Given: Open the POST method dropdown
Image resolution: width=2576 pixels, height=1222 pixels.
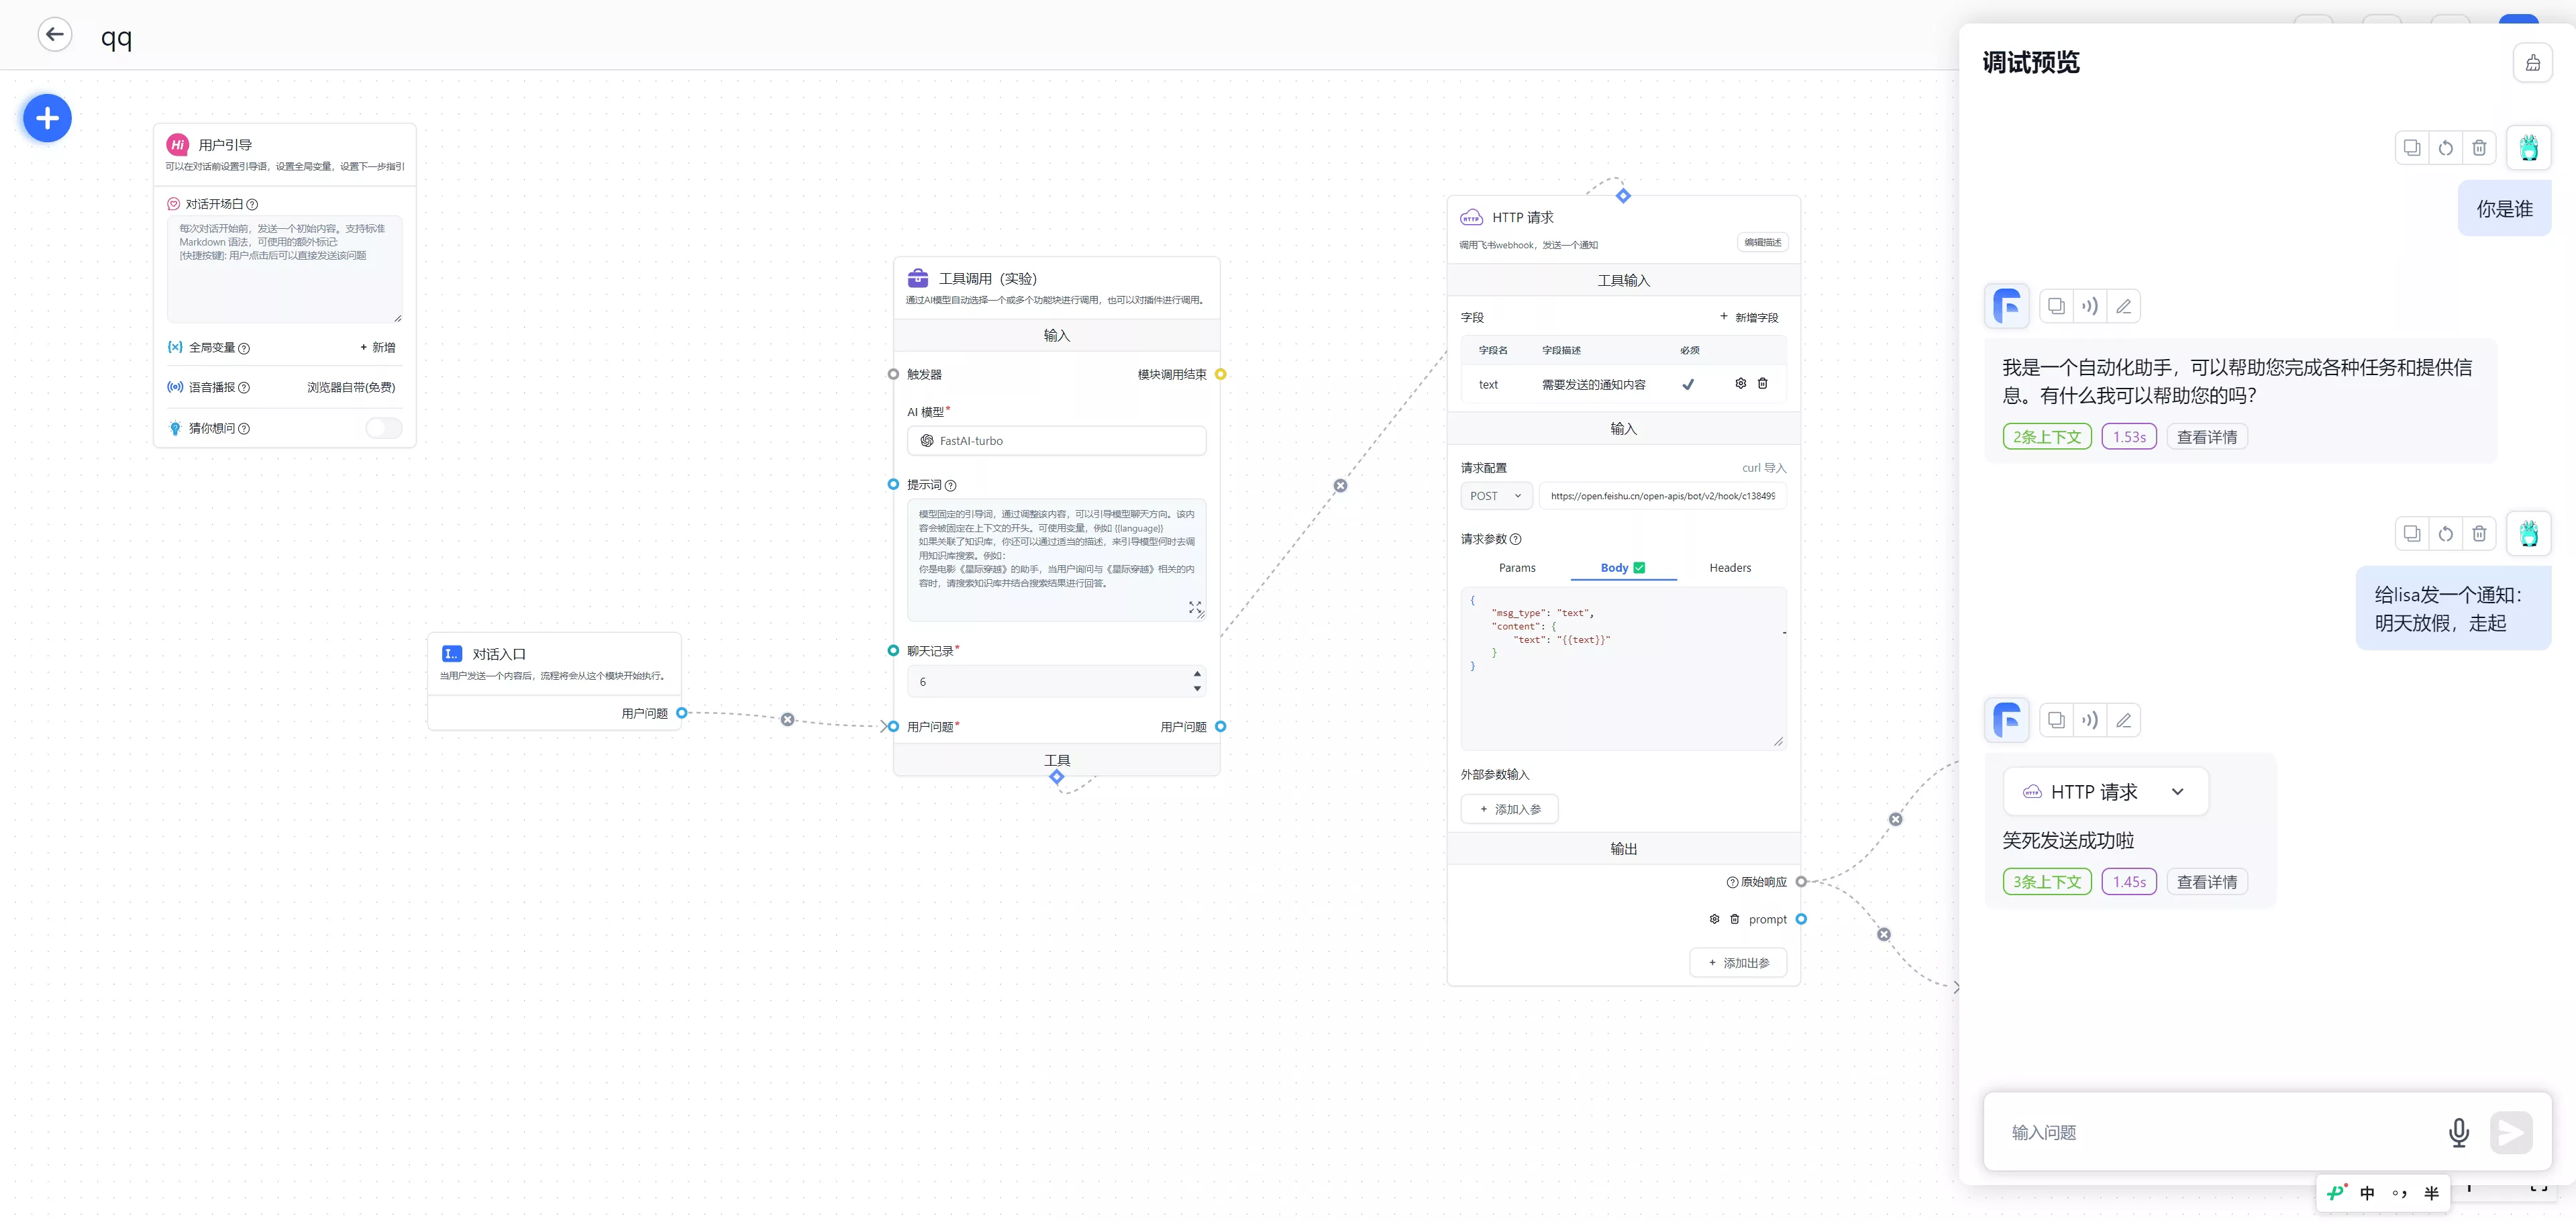Looking at the screenshot, I should pyautogui.click(x=1495, y=496).
